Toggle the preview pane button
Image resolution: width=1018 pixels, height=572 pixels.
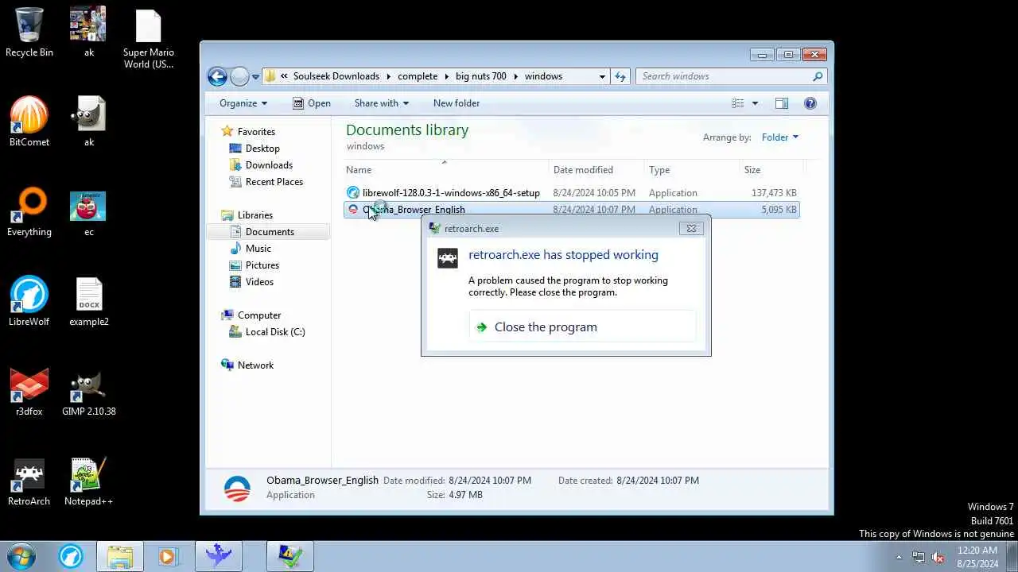click(x=782, y=103)
